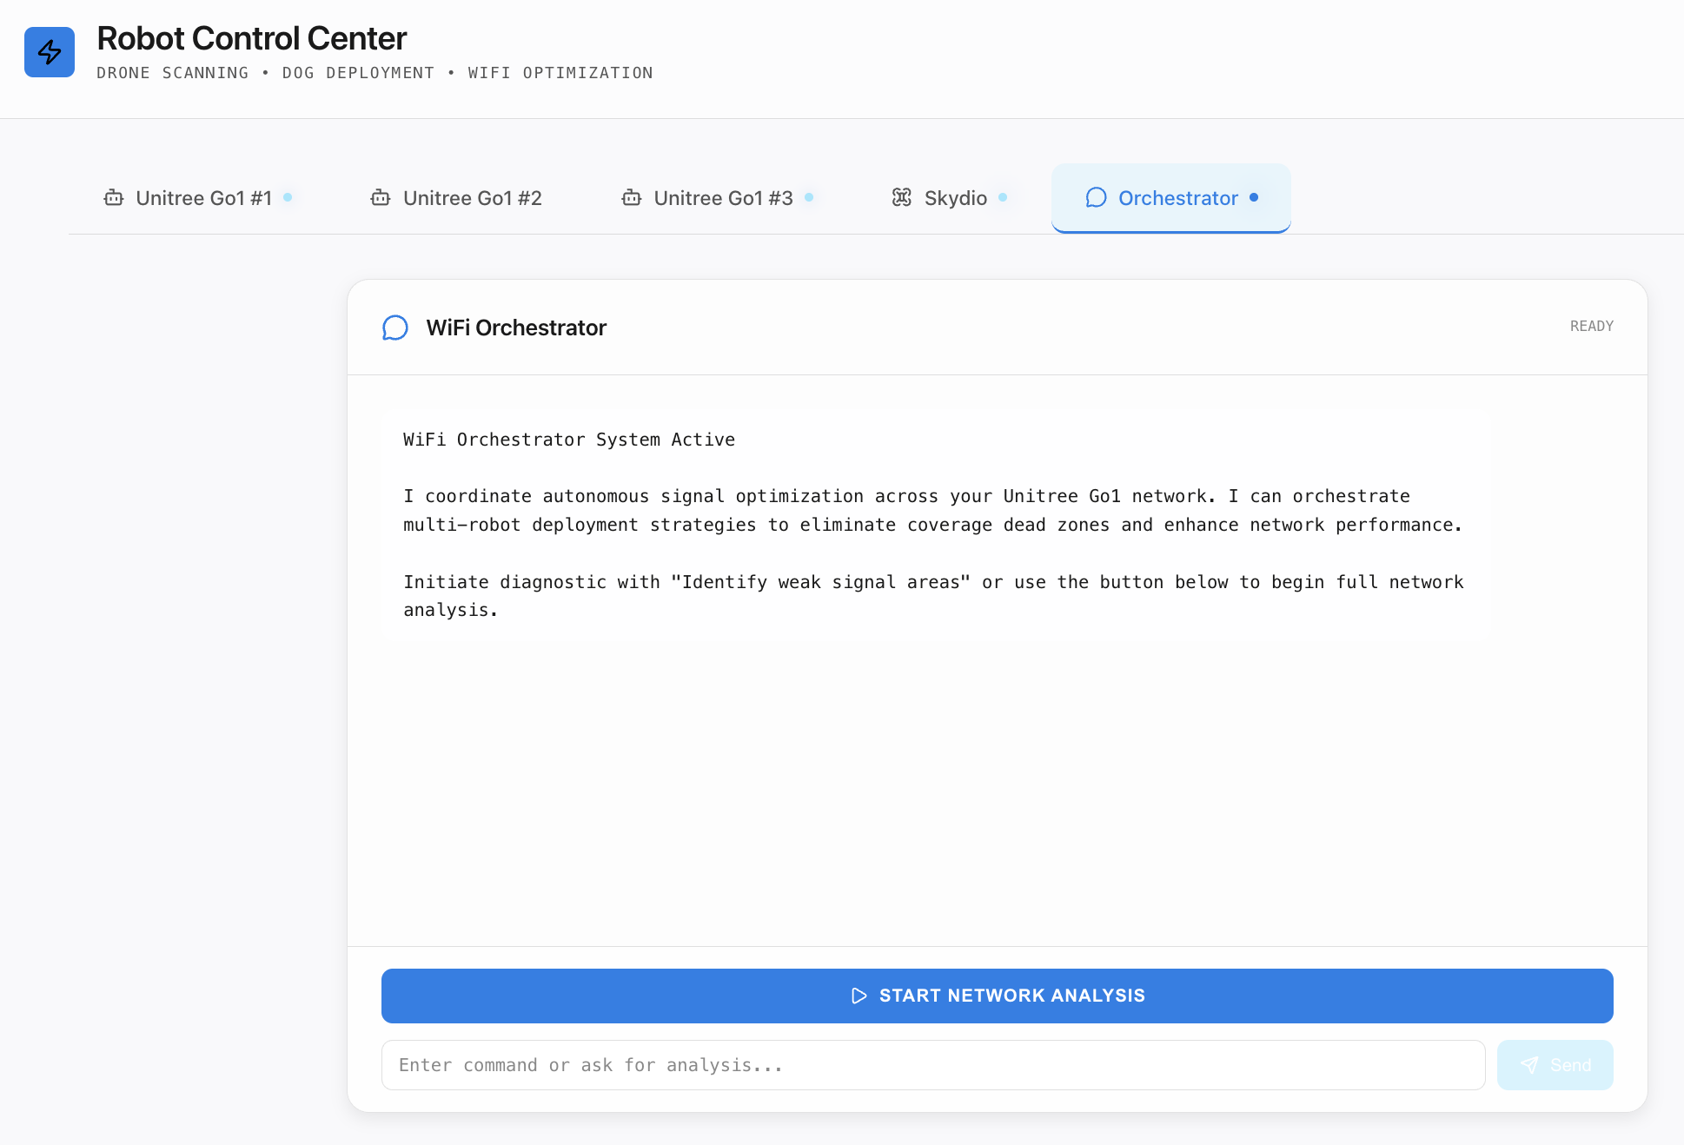Image resolution: width=1684 pixels, height=1145 pixels.
Task: Click the Robot Control Center title
Action: coord(251,38)
